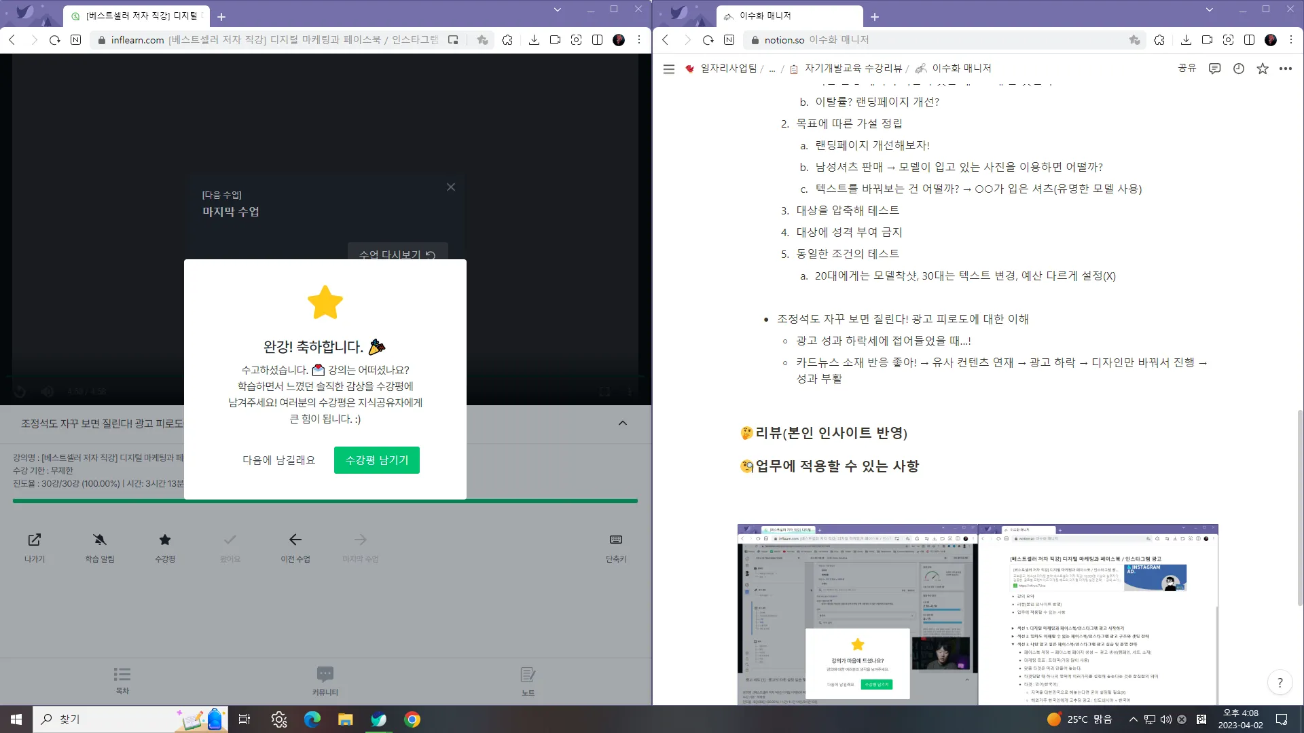Click the 학습 알림 bell icon
Screen dimensions: 1304x733
(100, 540)
